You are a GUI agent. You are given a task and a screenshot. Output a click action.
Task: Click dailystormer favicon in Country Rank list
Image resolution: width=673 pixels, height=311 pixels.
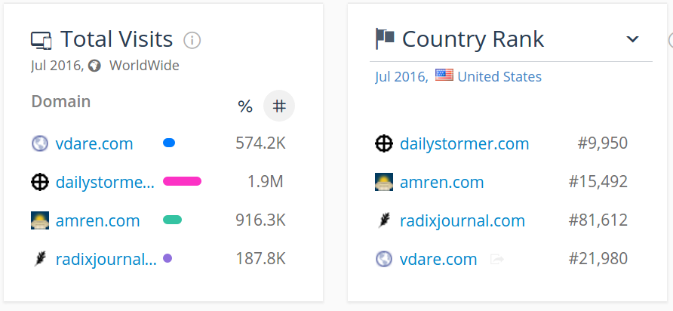coord(384,143)
